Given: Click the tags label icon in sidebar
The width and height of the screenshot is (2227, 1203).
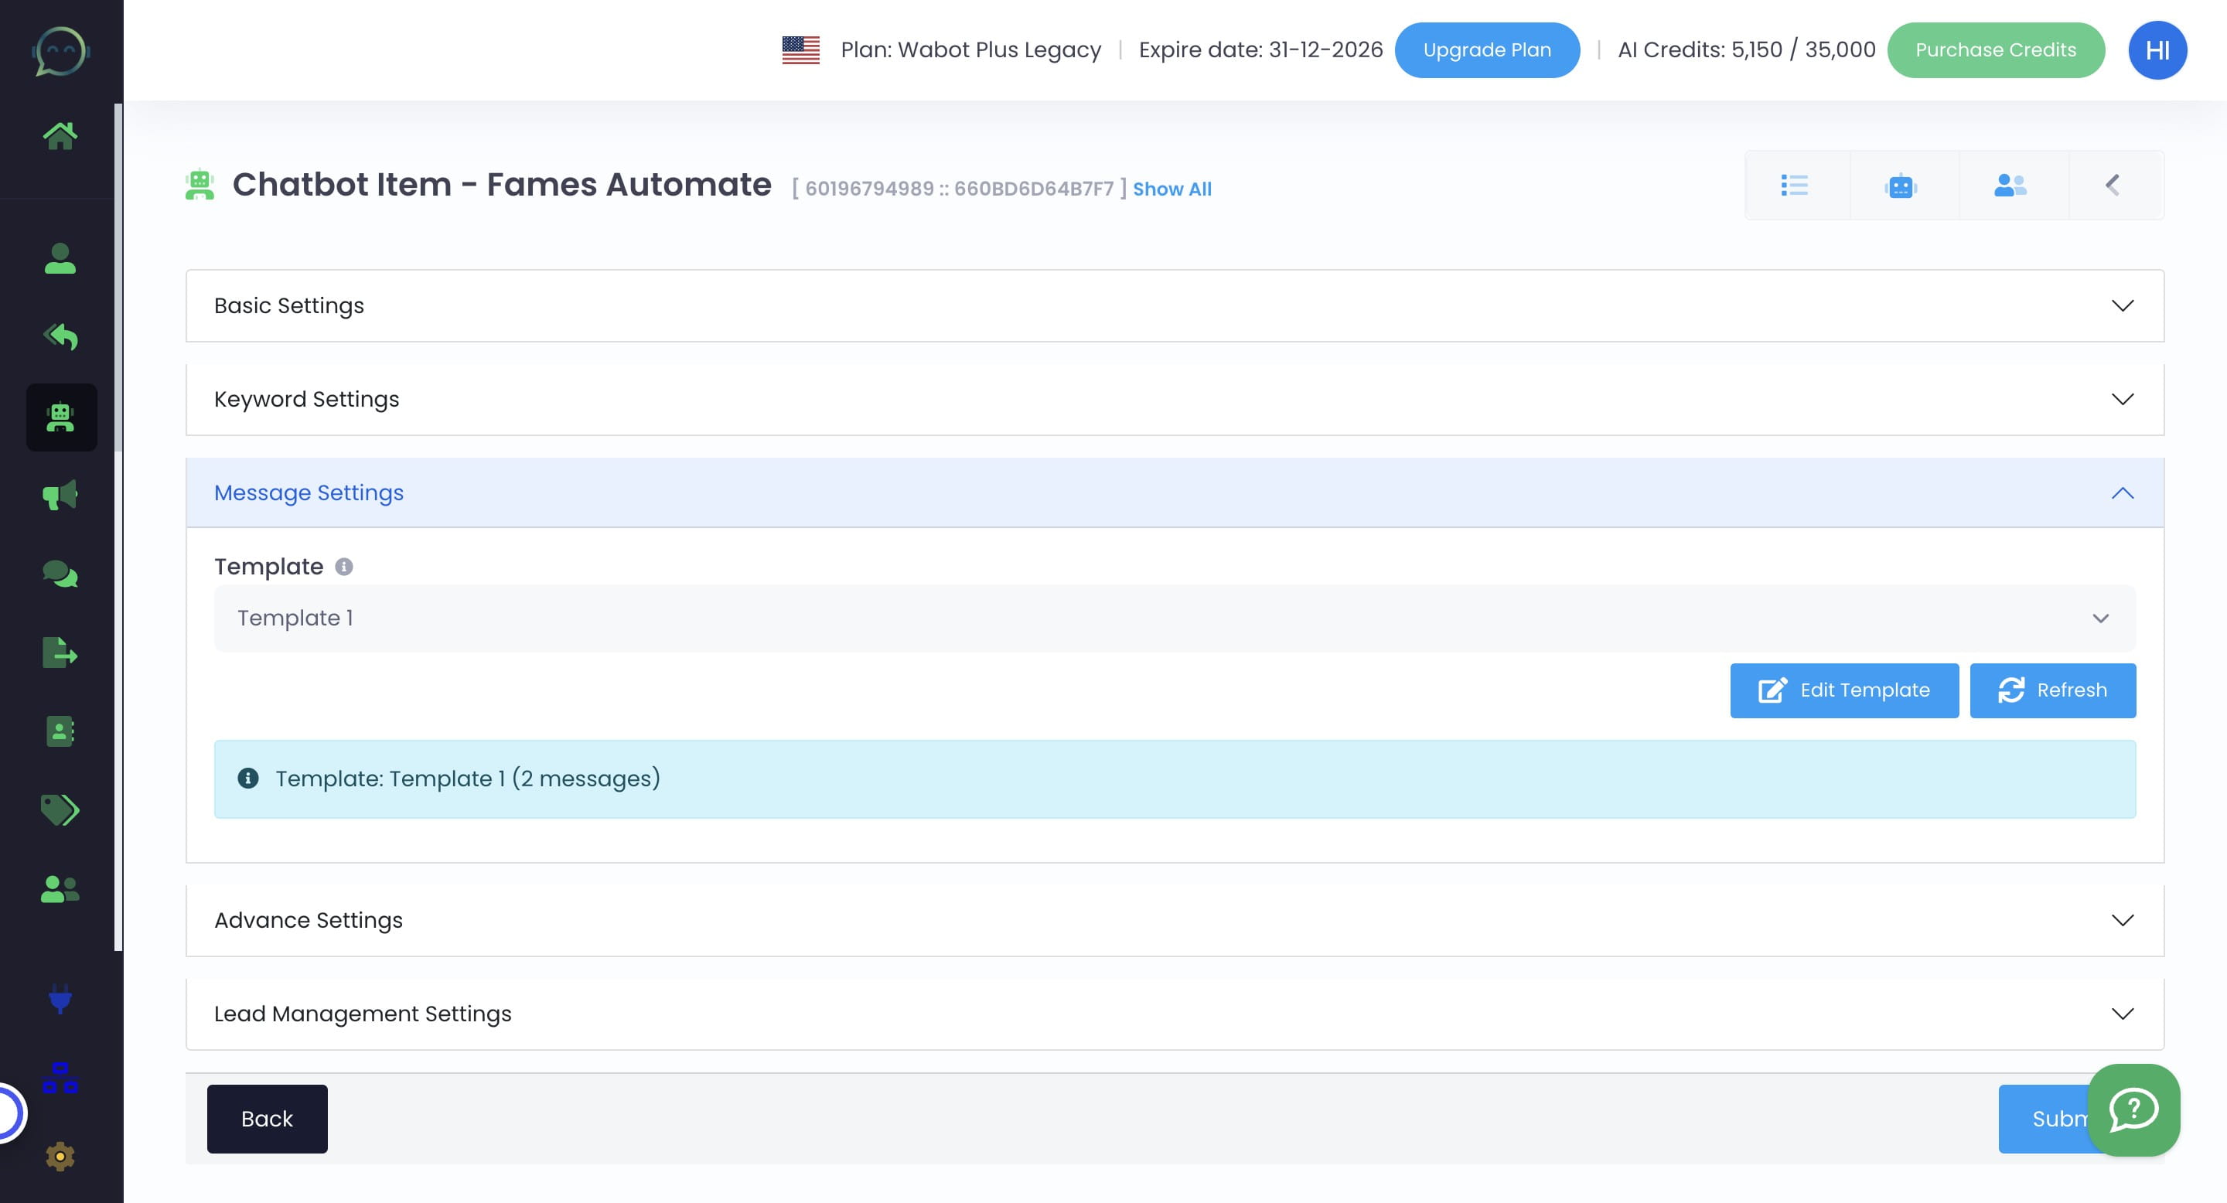Looking at the screenshot, I should 60,809.
